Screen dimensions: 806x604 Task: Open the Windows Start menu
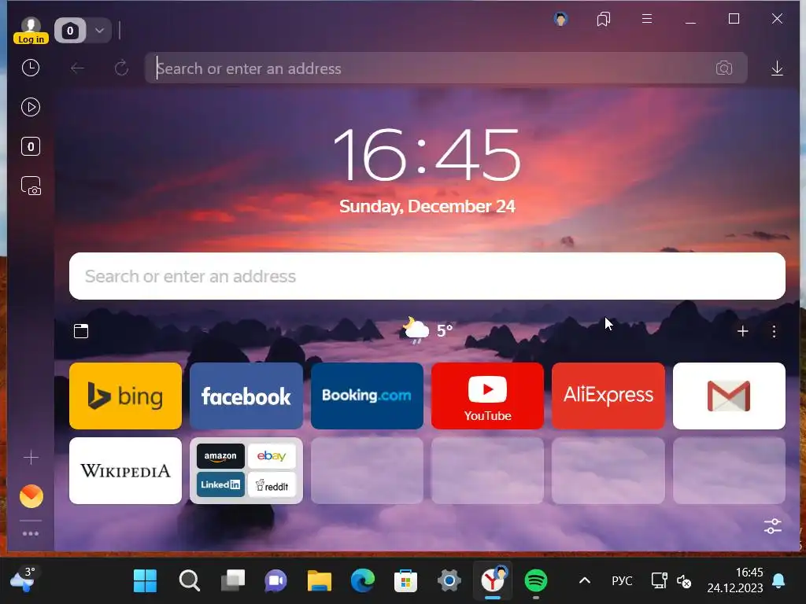coord(145,581)
